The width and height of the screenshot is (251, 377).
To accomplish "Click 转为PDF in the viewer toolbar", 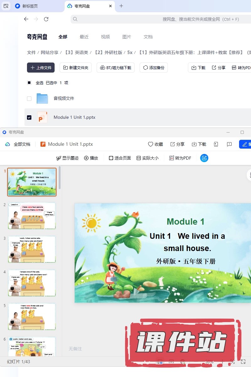I will [x=180, y=158].
